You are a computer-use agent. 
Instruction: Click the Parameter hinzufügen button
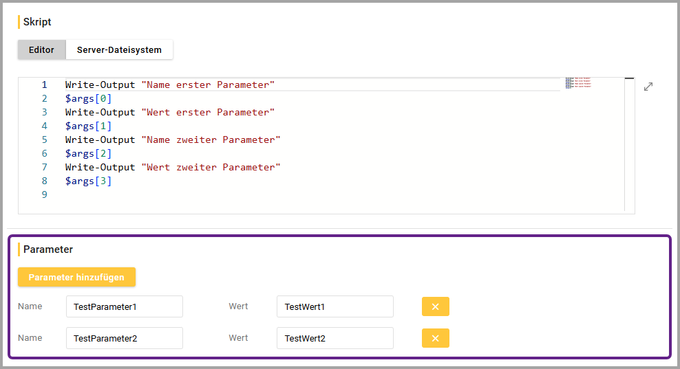pyautogui.click(x=77, y=277)
